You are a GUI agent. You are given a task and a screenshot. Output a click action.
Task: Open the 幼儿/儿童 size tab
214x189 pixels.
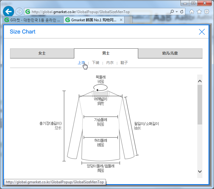click(x=170, y=53)
